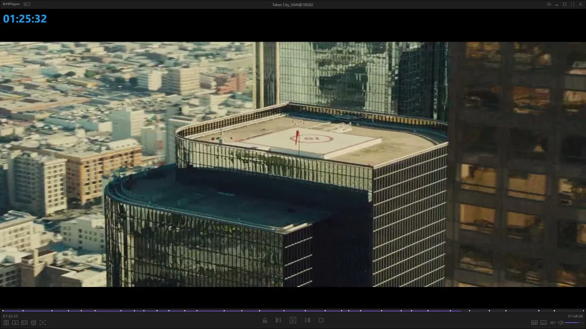Pause the movie playback
Viewport: 586px width, 329px height.
pyautogui.click(x=293, y=320)
